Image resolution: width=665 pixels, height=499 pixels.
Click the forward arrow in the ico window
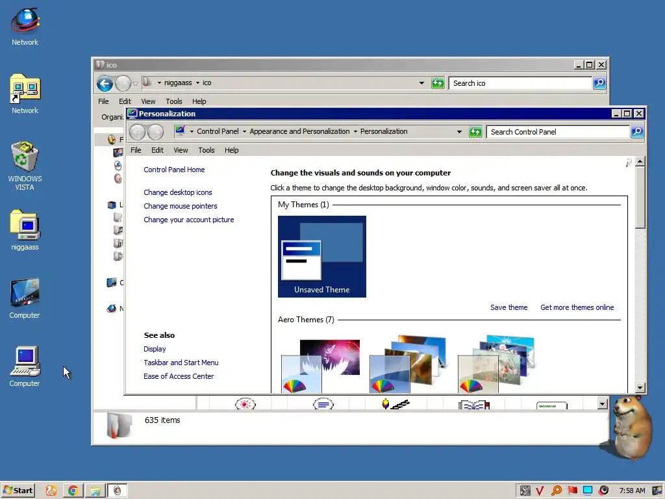click(123, 84)
